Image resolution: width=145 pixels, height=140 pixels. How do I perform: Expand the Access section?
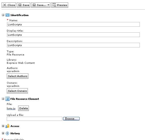pos(3,126)
